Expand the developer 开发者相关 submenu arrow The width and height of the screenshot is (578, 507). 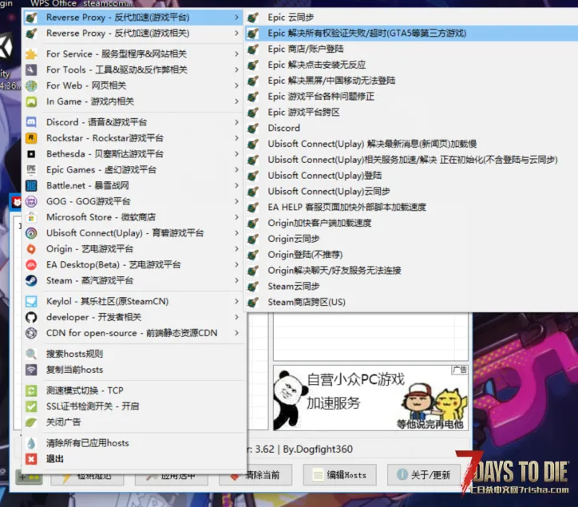click(x=236, y=317)
